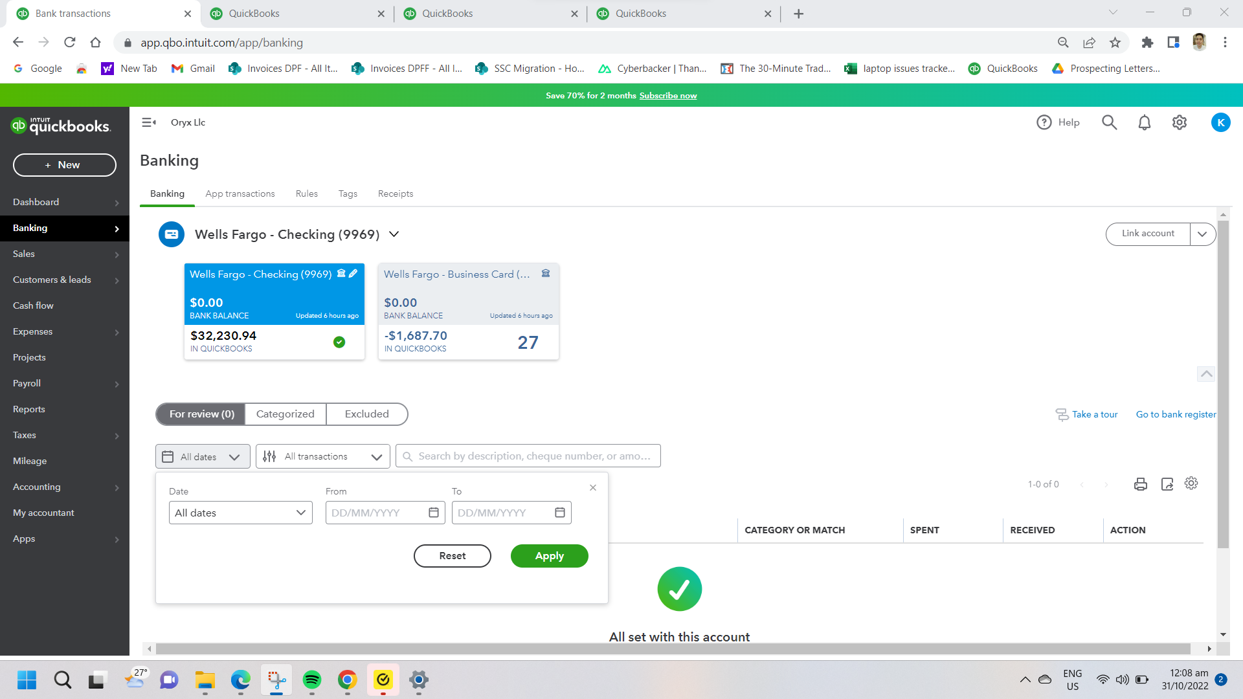Switch to Excluded transactions view
The image size is (1243, 699).
(366, 414)
